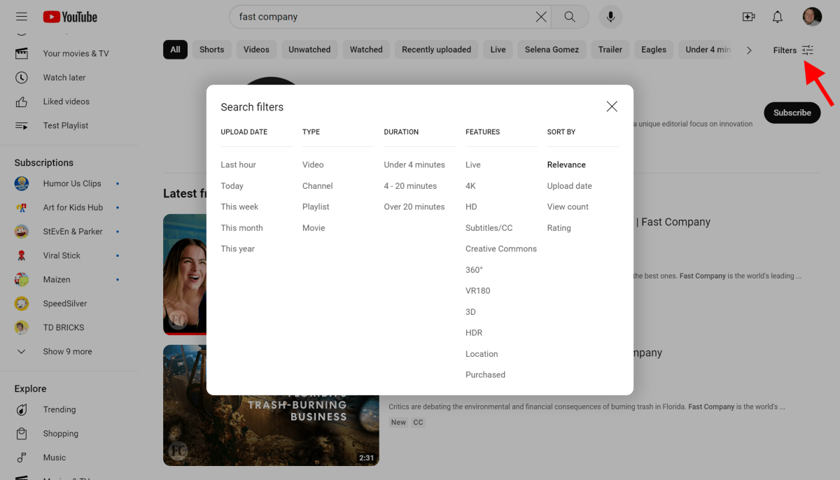
Task: Toggle the 360° feature filter
Action: tap(475, 270)
